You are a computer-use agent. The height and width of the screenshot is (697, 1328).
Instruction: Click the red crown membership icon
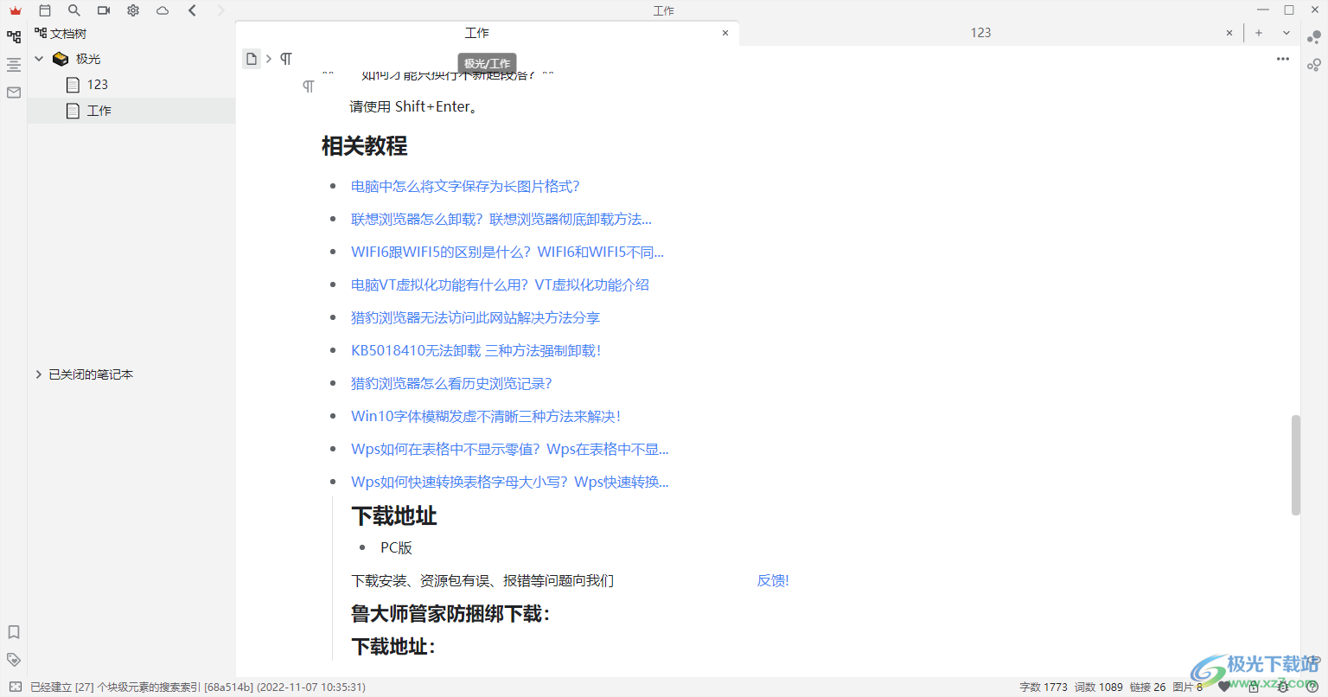[x=14, y=10]
